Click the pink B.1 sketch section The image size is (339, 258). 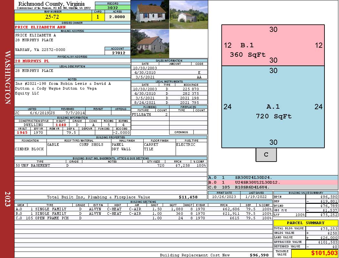(273, 45)
